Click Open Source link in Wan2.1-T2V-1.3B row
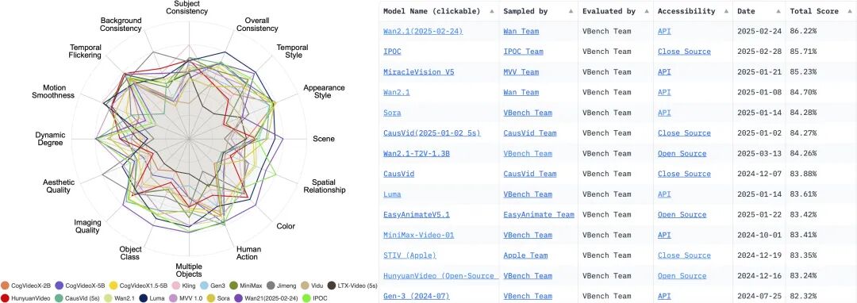Screen dimensions: 857x303 click(682, 153)
